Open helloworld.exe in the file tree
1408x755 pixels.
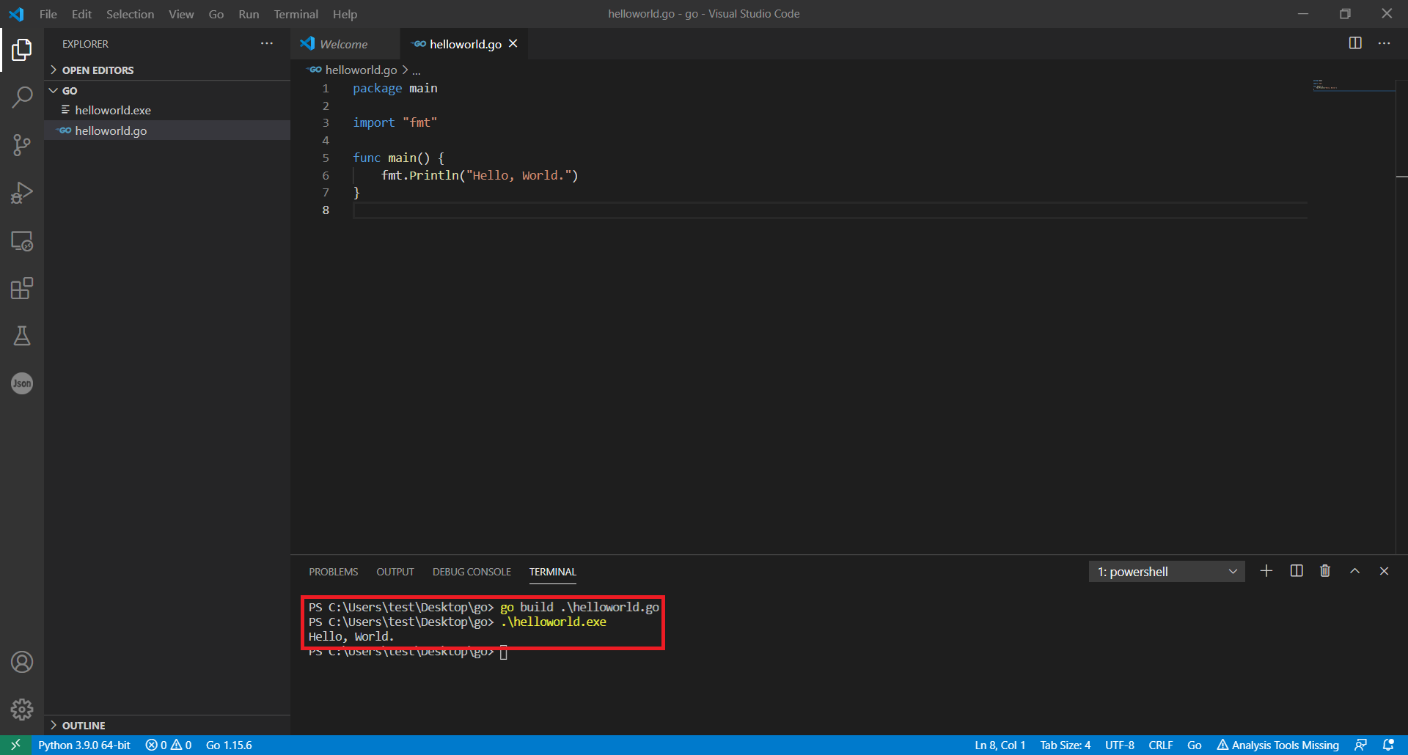click(x=167, y=110)
